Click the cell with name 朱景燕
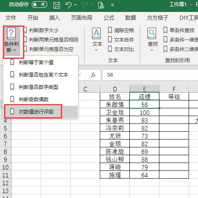Viewport: 198px width, 198px height. [115, 120]
